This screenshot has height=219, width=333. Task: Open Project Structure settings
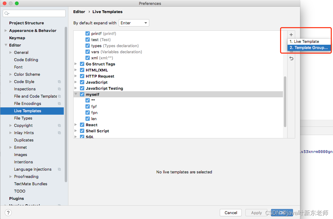coord(27,23)
